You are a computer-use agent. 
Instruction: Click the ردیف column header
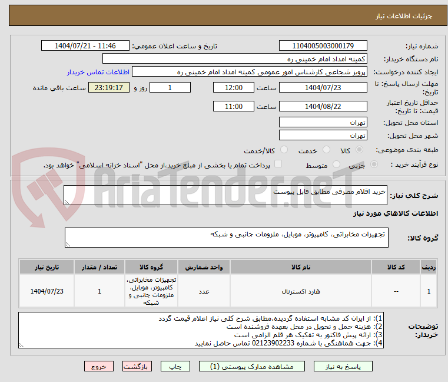[x=429, y=267]
